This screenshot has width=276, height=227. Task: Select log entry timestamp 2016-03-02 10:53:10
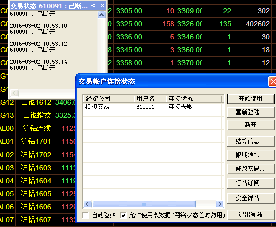click(x=39, y=26)
